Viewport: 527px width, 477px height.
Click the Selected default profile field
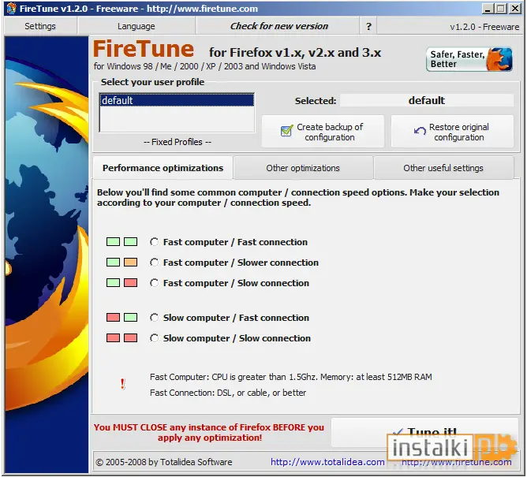pyautogui.click(x=427, y=100)
